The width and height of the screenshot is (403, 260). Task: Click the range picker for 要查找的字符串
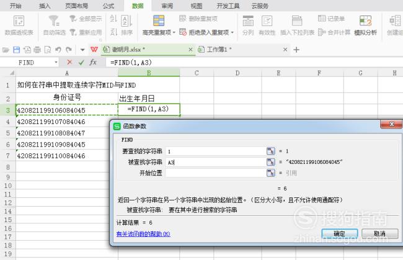[271, 151]
